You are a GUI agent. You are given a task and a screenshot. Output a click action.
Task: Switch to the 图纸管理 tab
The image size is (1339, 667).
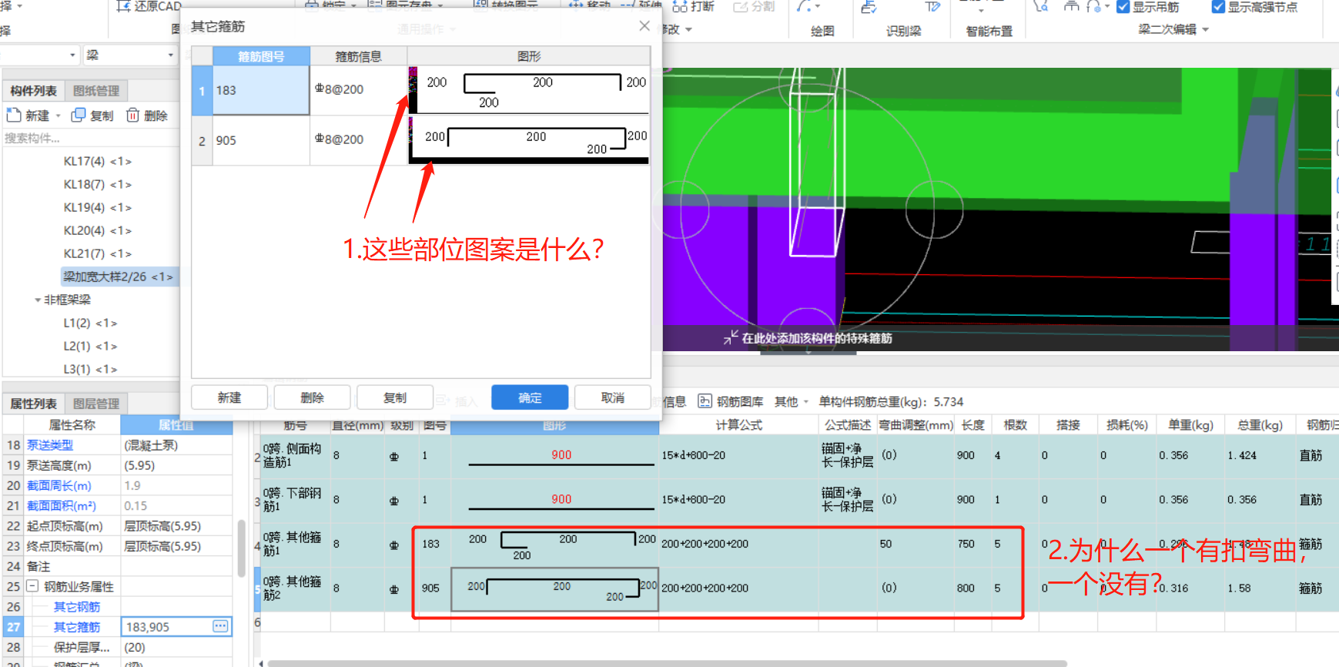click(x=96, y=91)
